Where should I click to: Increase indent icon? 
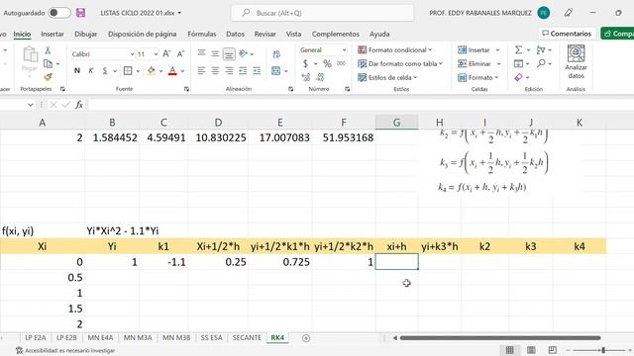(257, 71)
